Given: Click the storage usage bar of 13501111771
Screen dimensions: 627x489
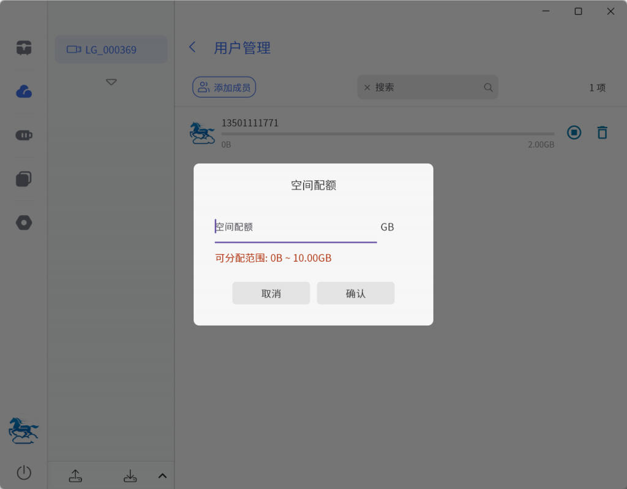Looking at the screenshot, I should [x=388, y=134].
